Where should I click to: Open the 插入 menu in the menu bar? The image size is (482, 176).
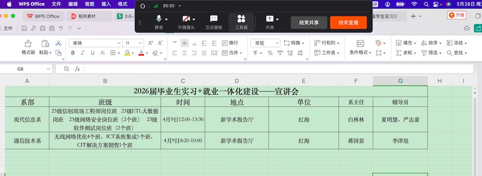point(106,4)
